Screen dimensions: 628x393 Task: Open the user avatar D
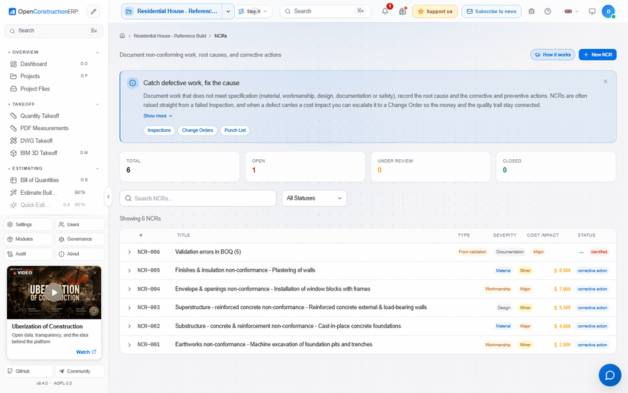coord(608,11)
